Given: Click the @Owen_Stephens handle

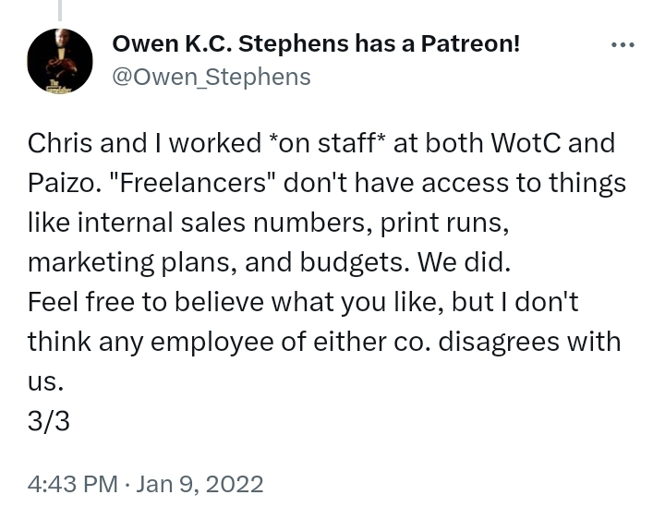Looking at the screenshot, I should (x=211, y=77).
